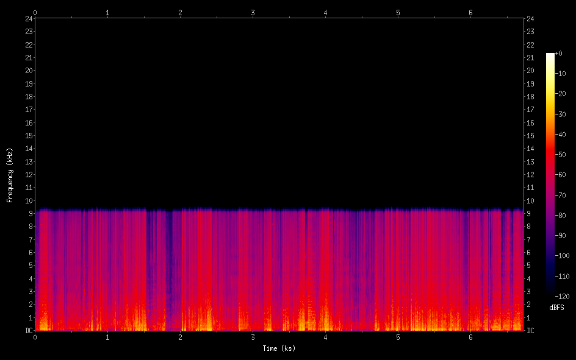Click the 16 kHz label on right axis

[x=530, y=122]
